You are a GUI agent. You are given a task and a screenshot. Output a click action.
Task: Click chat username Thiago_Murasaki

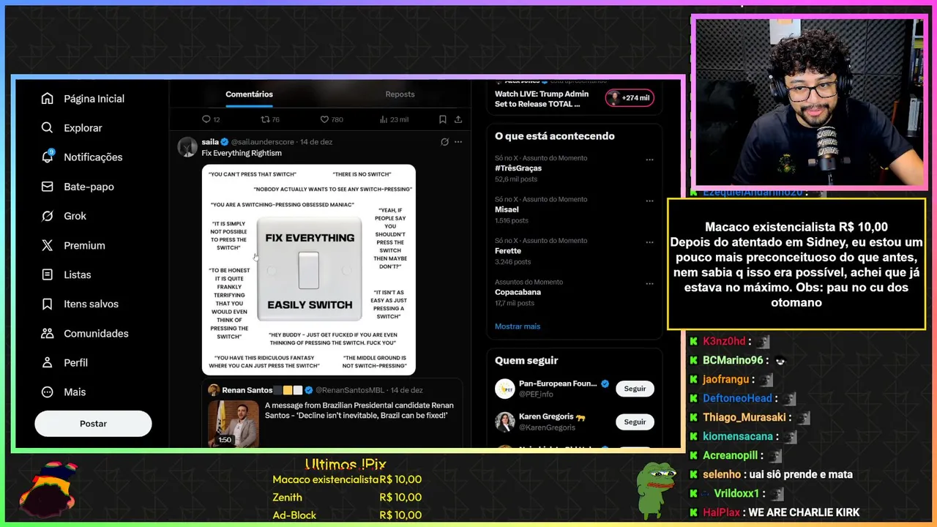tap(744, 418)
